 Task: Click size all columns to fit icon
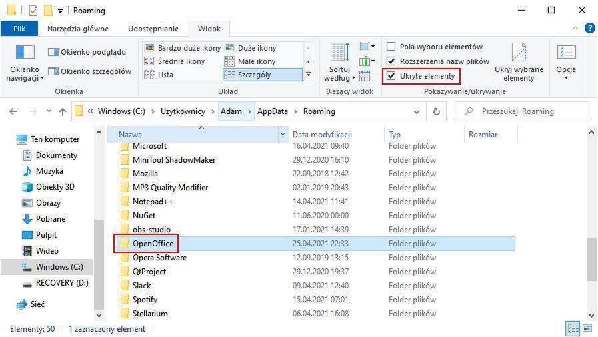[x=365, y=75]
